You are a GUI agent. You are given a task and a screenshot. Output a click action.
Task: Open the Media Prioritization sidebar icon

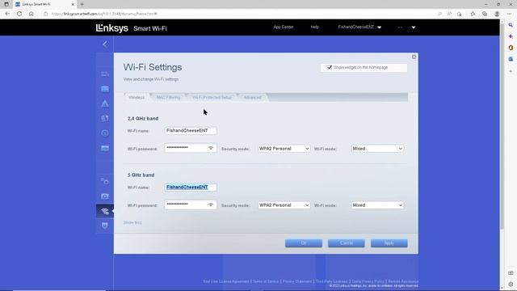(105, 119)
